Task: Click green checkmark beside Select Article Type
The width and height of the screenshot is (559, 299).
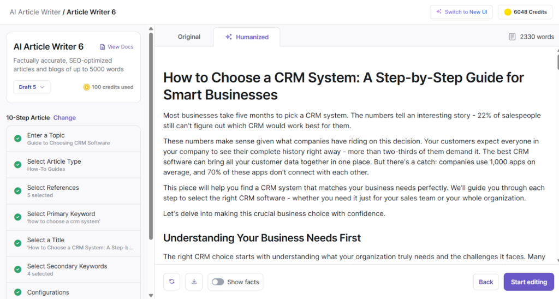Action: click(x=17, y=165)
